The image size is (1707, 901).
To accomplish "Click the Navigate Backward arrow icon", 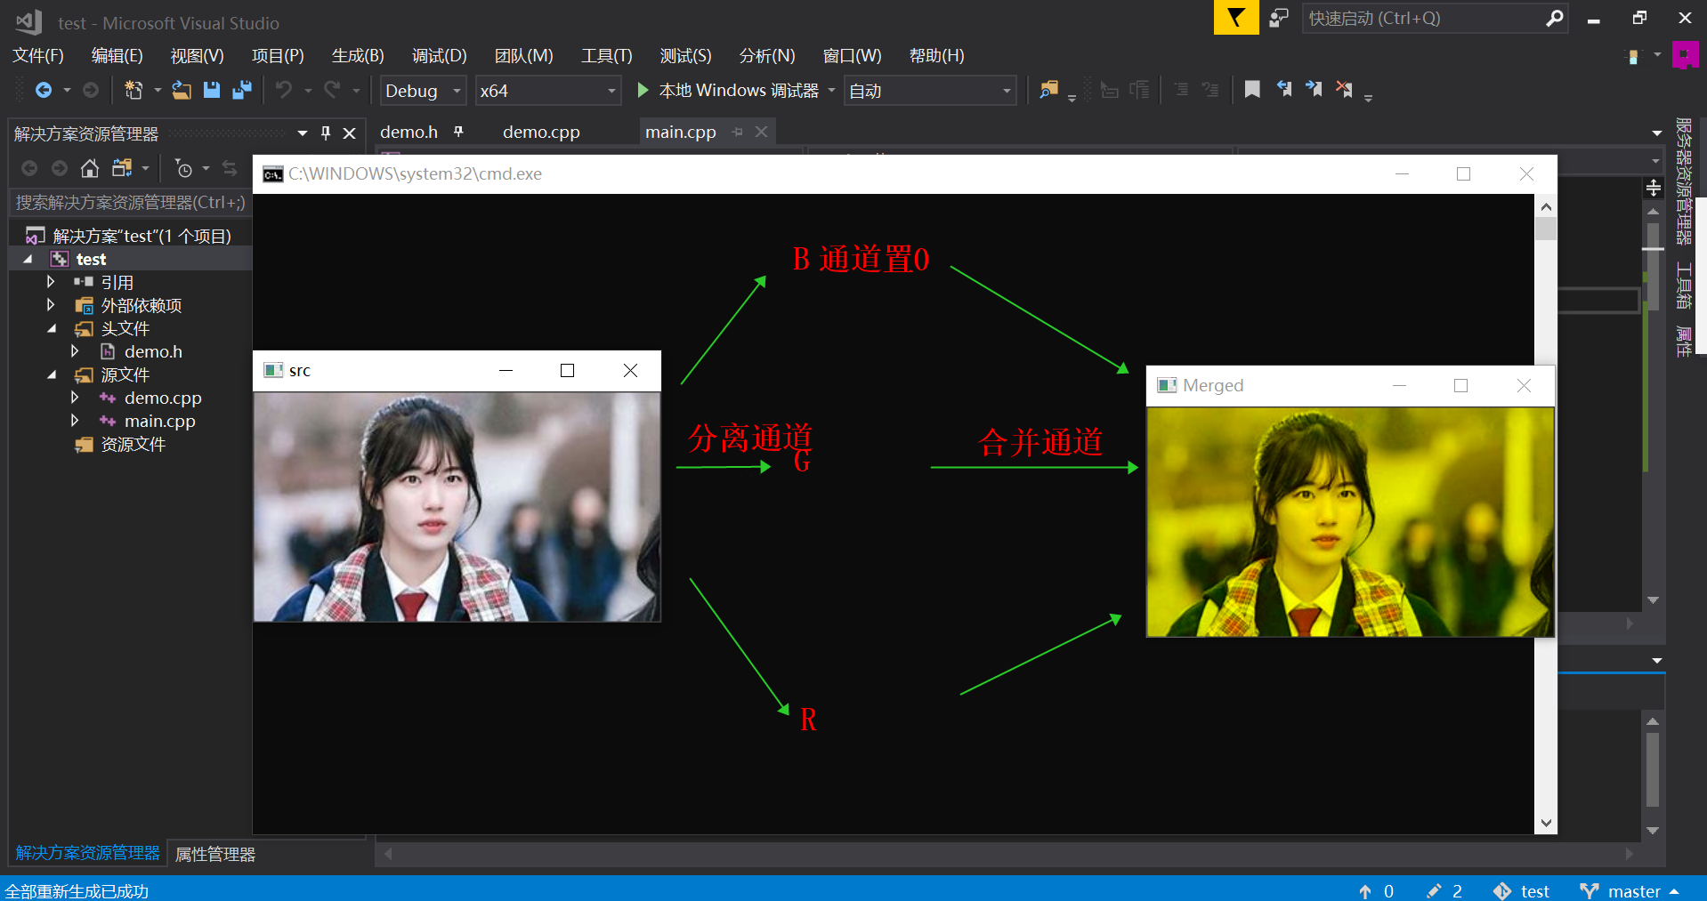I will point(44,90).
